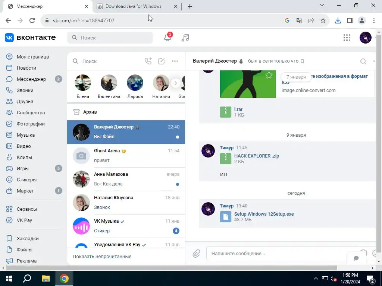Viewport: 382px width, 286px height.
Task: Open the Архив folder row
Action: click(x=126, y=112)
